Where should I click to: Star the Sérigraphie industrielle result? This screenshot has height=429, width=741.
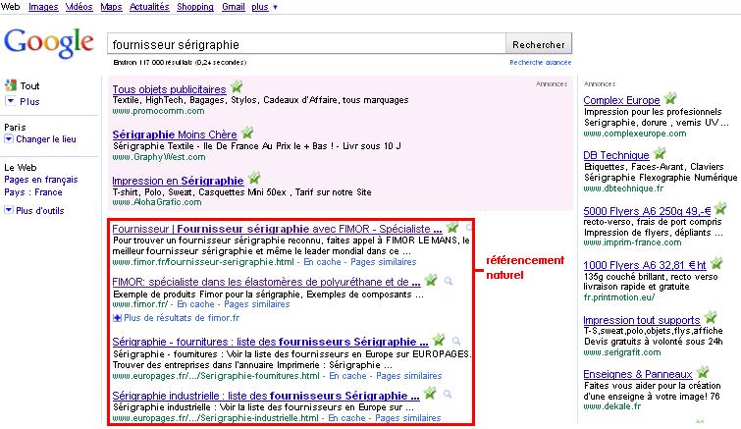430,393
